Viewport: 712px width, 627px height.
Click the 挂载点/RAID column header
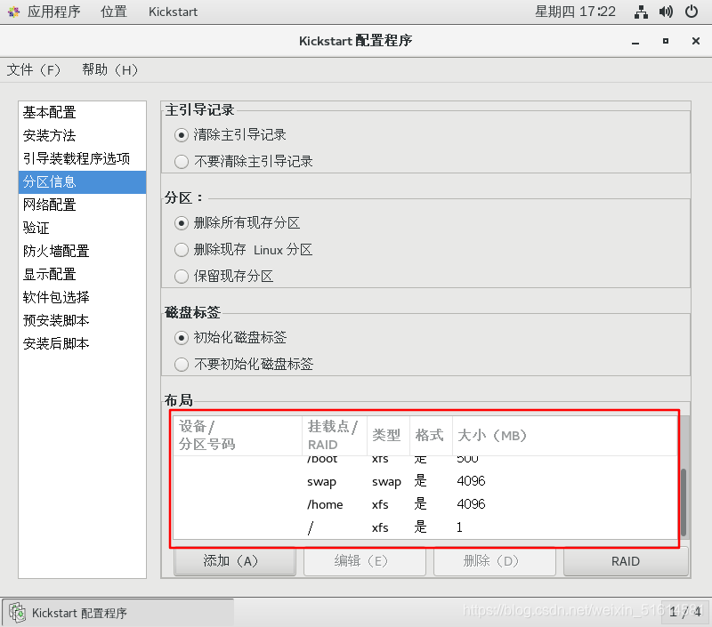(335, 436)
